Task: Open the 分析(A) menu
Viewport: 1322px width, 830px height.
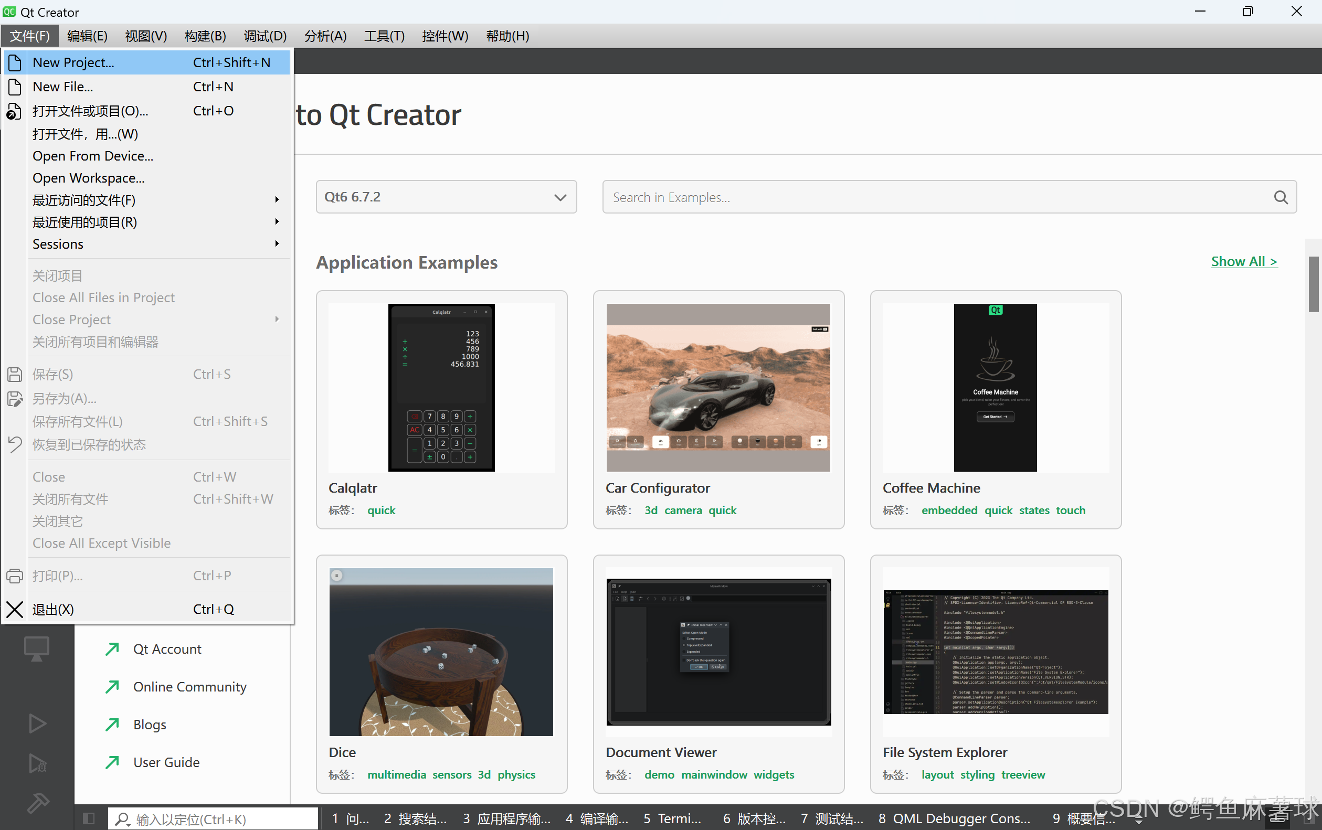Action: pyautogui.click(x=325, y=36)
